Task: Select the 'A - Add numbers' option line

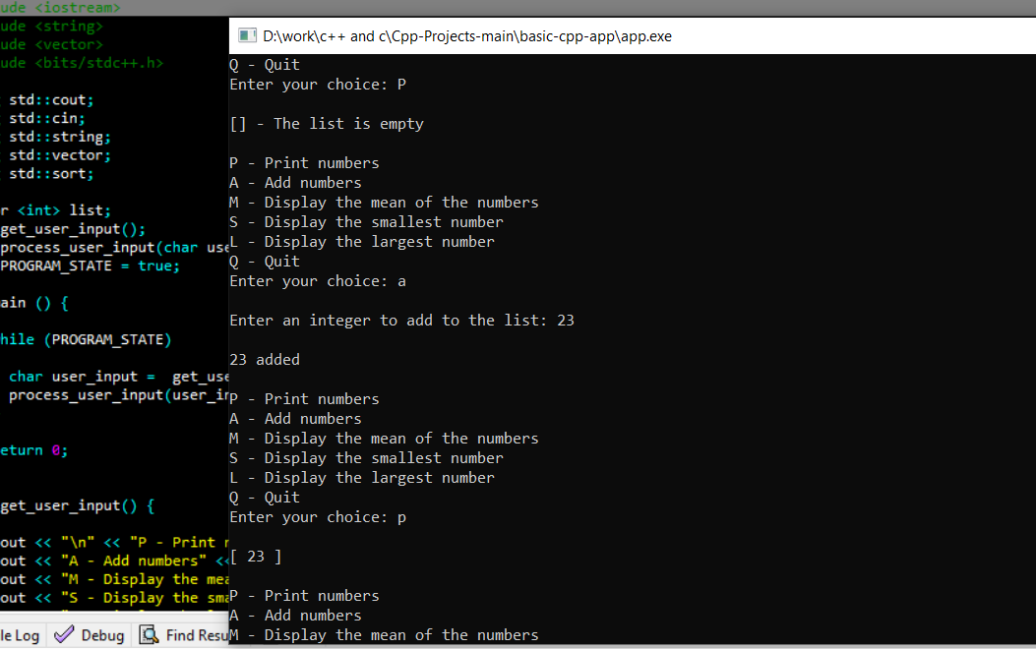Action: [x=295, y=182]
